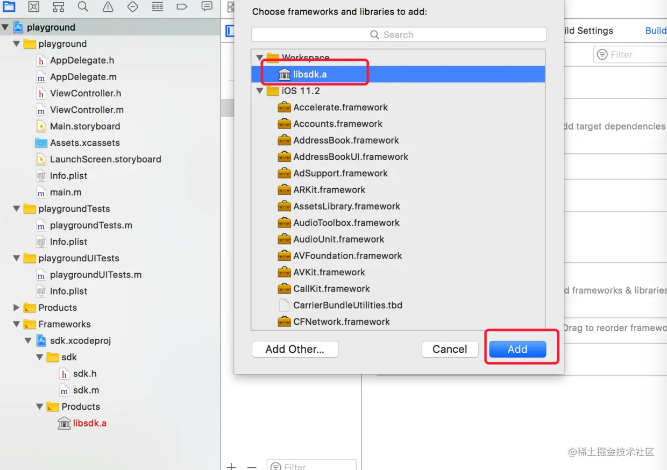The height and width of the screenshot is (470, 667).
Task: Open the Symbol navigator hierarchy icon
Action: tap(58, 6)
